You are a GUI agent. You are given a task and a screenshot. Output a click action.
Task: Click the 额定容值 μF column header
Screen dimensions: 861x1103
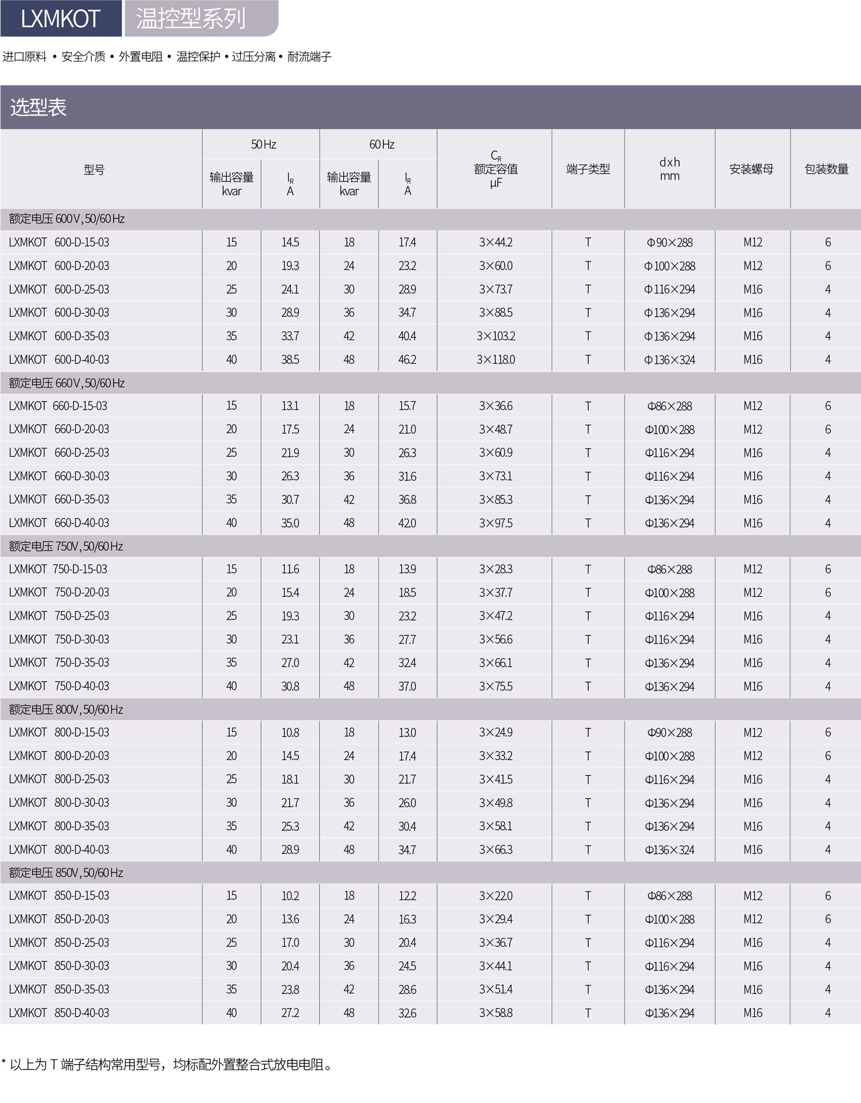pyautogui.click(x=495, y=169)
